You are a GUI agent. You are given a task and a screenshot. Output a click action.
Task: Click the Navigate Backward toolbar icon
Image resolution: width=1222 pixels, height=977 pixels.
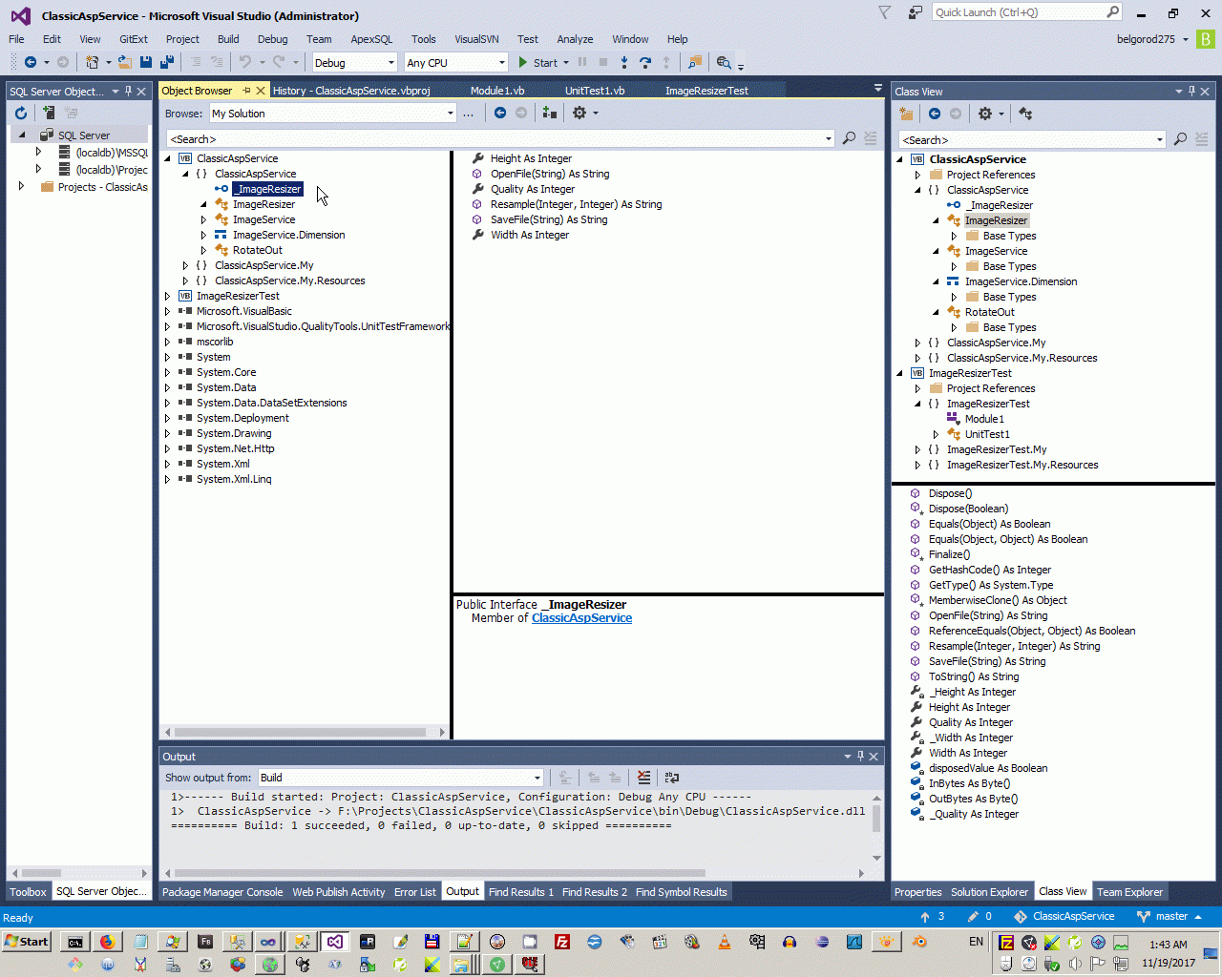coord(31,62)
